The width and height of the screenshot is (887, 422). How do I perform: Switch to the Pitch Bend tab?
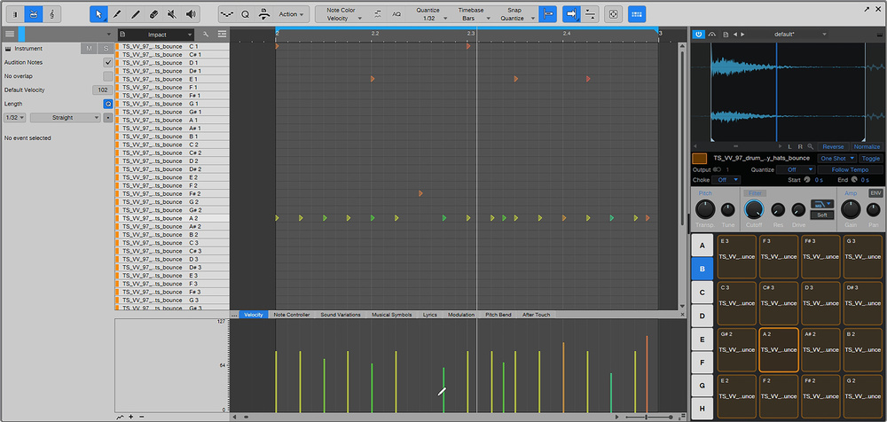pyautogui.click(x=498, y=315)
